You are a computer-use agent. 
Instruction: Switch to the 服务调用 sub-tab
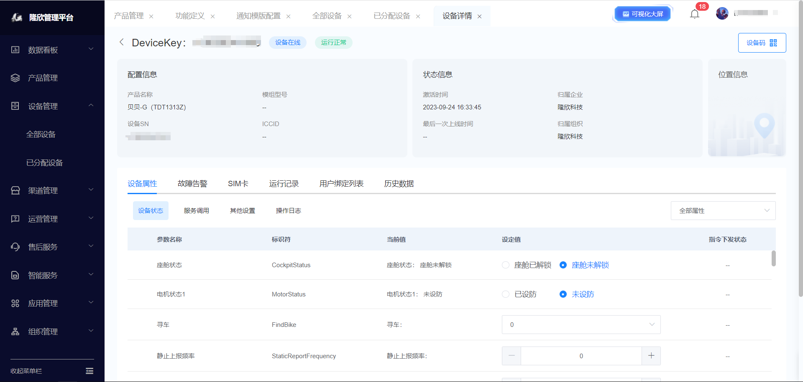[x=197, y=211]
